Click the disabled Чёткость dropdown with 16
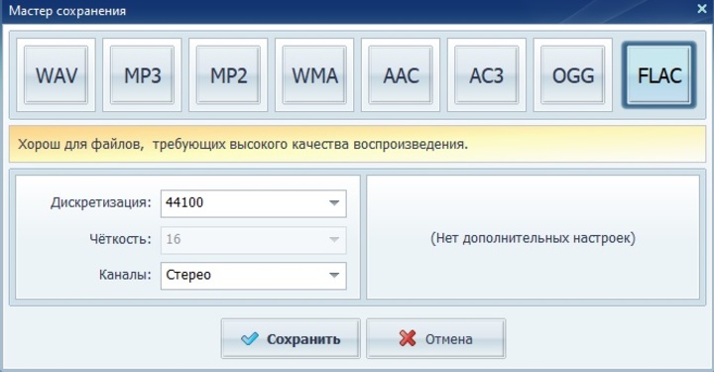The height and width of the screenshot is (372, 714). point(253,239)
